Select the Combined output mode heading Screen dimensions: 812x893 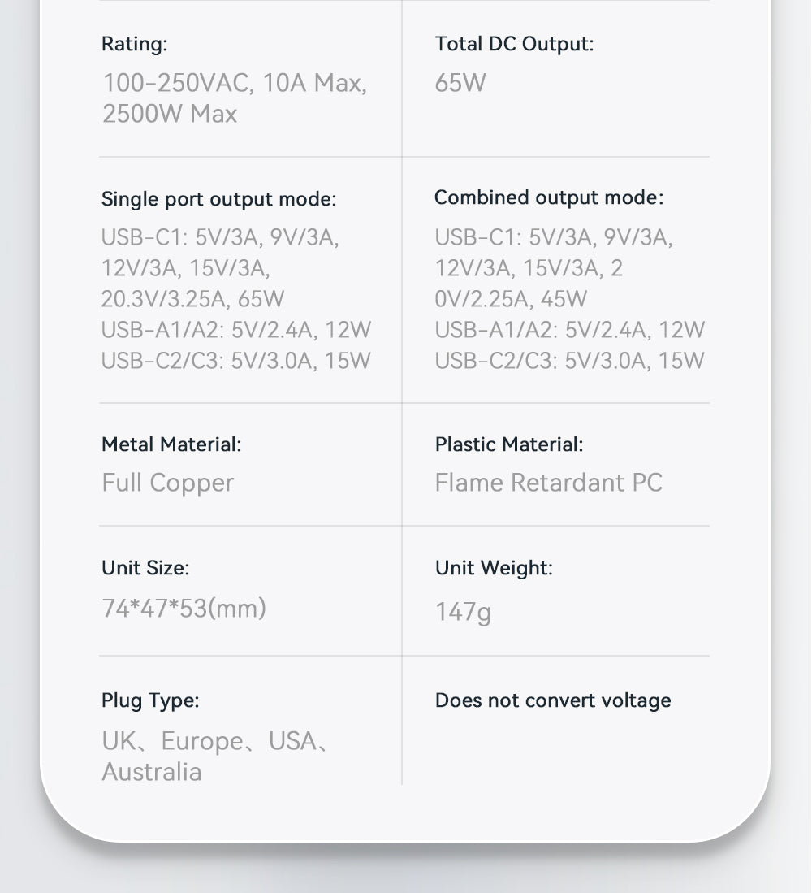coord(548,197)
